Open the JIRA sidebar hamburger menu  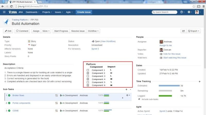point(4,12)
